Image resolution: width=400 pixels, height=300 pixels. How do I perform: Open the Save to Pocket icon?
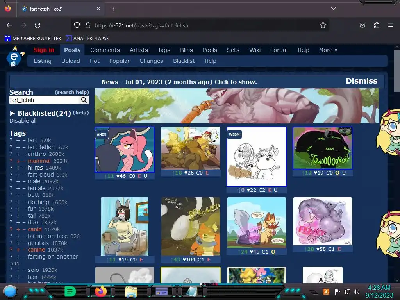tap(362, 25)
